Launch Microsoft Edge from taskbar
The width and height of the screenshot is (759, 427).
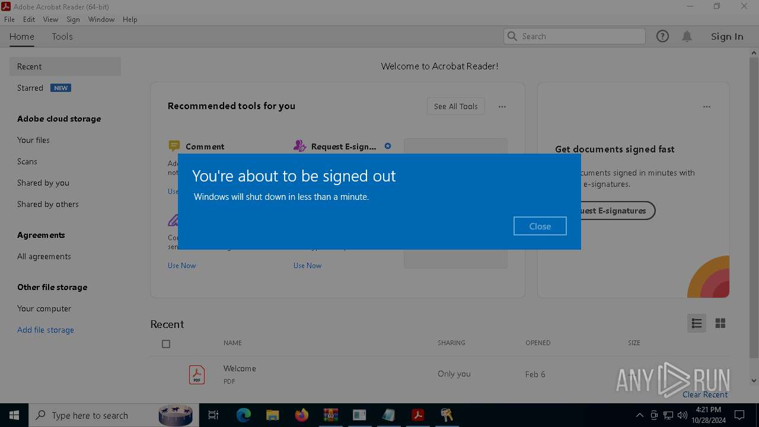[244, 415]
